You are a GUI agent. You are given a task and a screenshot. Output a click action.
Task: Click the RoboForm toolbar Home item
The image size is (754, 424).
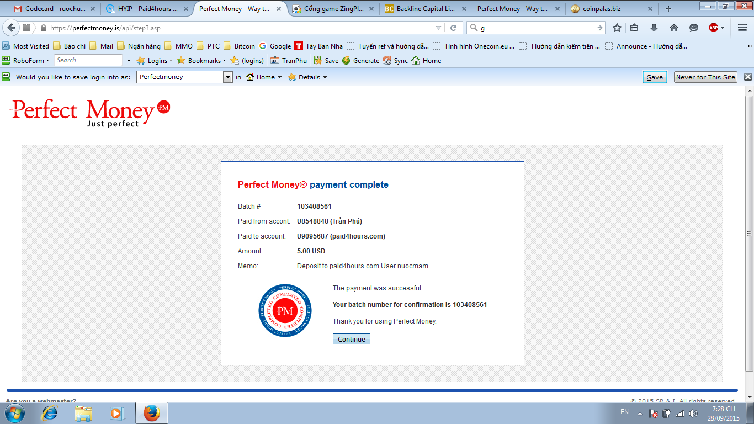426,61
